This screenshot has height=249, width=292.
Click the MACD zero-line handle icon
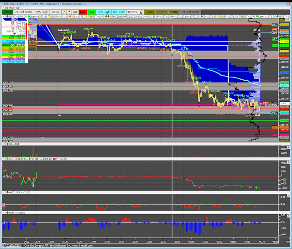click(x=3, y=204)
